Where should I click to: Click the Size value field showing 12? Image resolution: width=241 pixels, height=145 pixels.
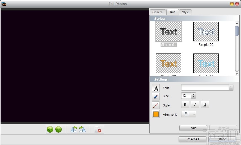(186, 96)
